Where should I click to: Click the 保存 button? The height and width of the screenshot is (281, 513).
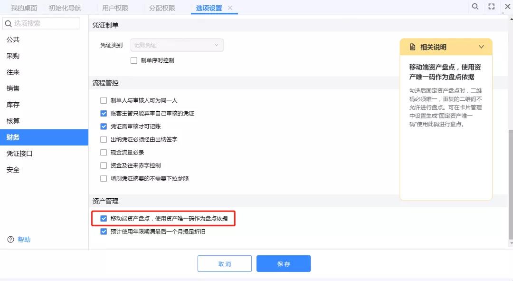[x=284, y=264]
